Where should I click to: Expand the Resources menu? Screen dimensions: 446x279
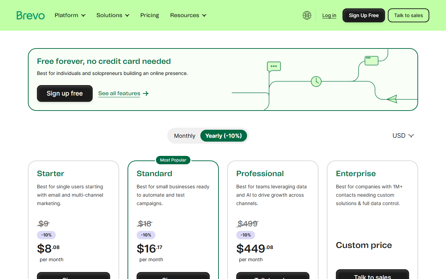pos(188,15)
